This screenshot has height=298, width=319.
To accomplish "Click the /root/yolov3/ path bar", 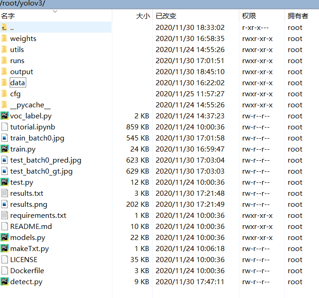I will [x=159, y=4].
